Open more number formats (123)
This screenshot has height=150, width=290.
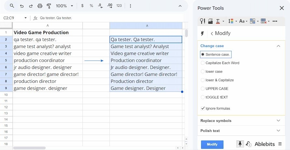119,6
